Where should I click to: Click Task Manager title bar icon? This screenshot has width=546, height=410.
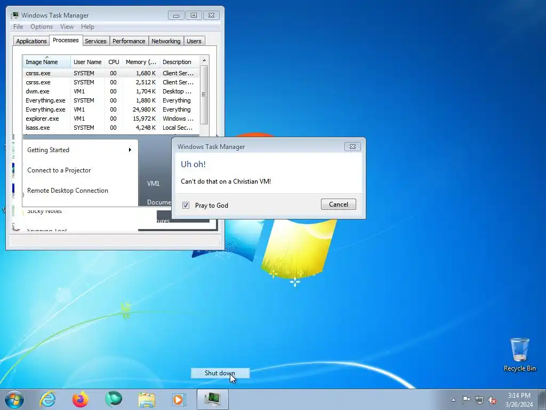pos(14,15)
